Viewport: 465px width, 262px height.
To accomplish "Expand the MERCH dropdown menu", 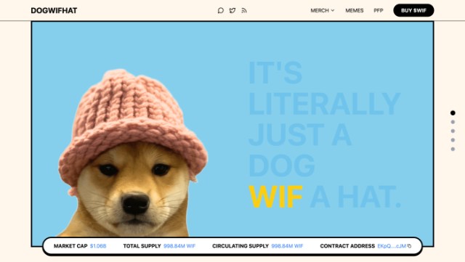I will pos(323,11).
